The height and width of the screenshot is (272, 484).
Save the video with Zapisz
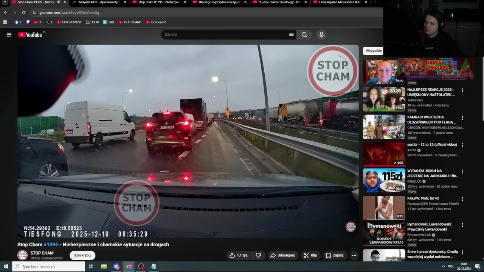(x=335, y=255)
